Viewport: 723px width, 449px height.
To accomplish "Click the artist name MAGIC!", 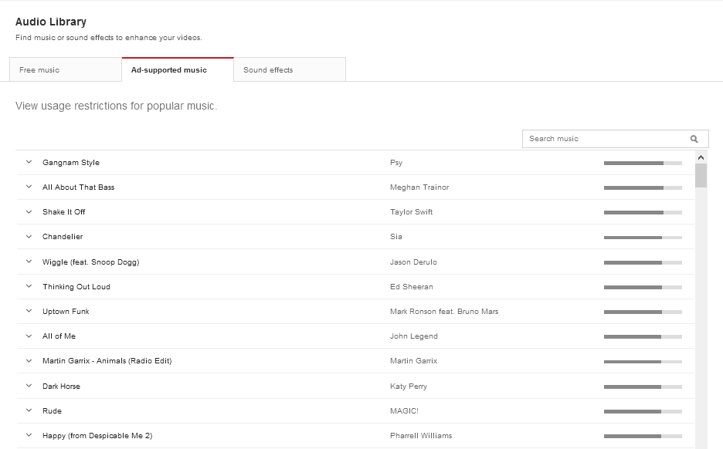I will [405, 410].
